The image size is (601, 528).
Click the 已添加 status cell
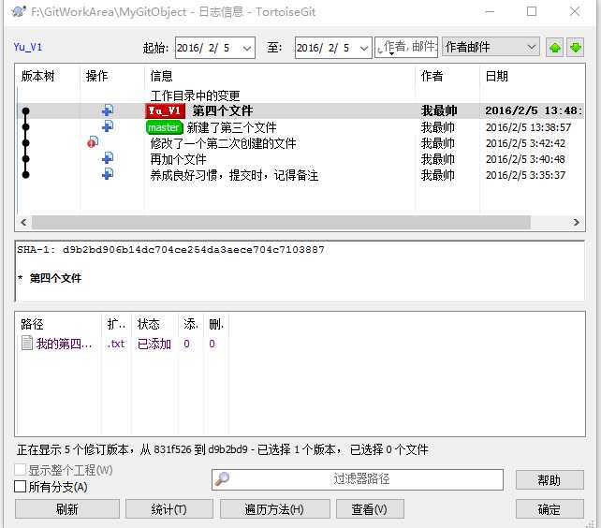[x=154, y=344]
